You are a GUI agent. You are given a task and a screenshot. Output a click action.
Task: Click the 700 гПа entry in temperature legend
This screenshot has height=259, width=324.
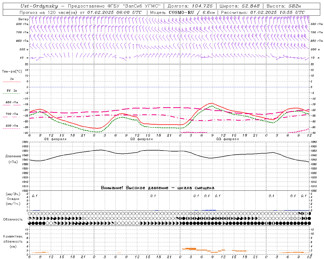tap(12, 114)
